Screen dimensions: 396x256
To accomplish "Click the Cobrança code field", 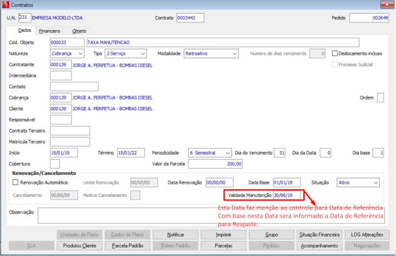I will (60, 98).
